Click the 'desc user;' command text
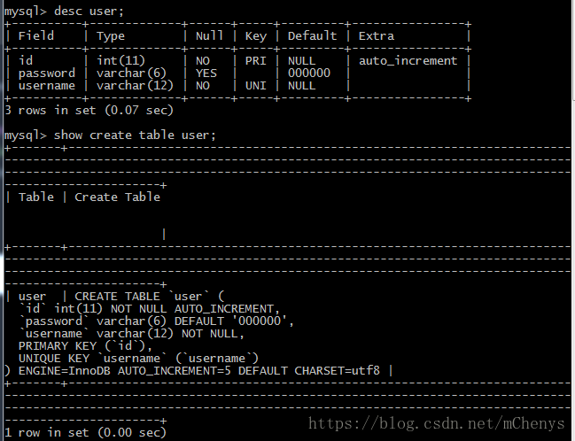The image size is (575, 441). pyautogui.click(x=89, y=11)
